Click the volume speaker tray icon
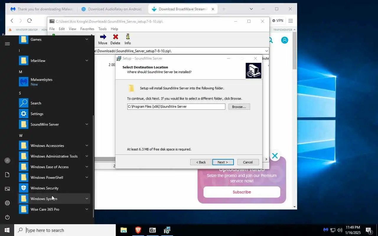This screenshot has height=236, width=378. pyautogui.click(x=340, y=230)
